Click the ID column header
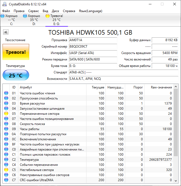The height and width of the screenshot is (186, 181). tap(14, 87)
